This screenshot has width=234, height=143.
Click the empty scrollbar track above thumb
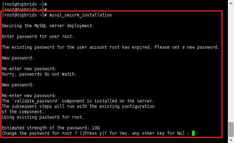tap(231, 64)
